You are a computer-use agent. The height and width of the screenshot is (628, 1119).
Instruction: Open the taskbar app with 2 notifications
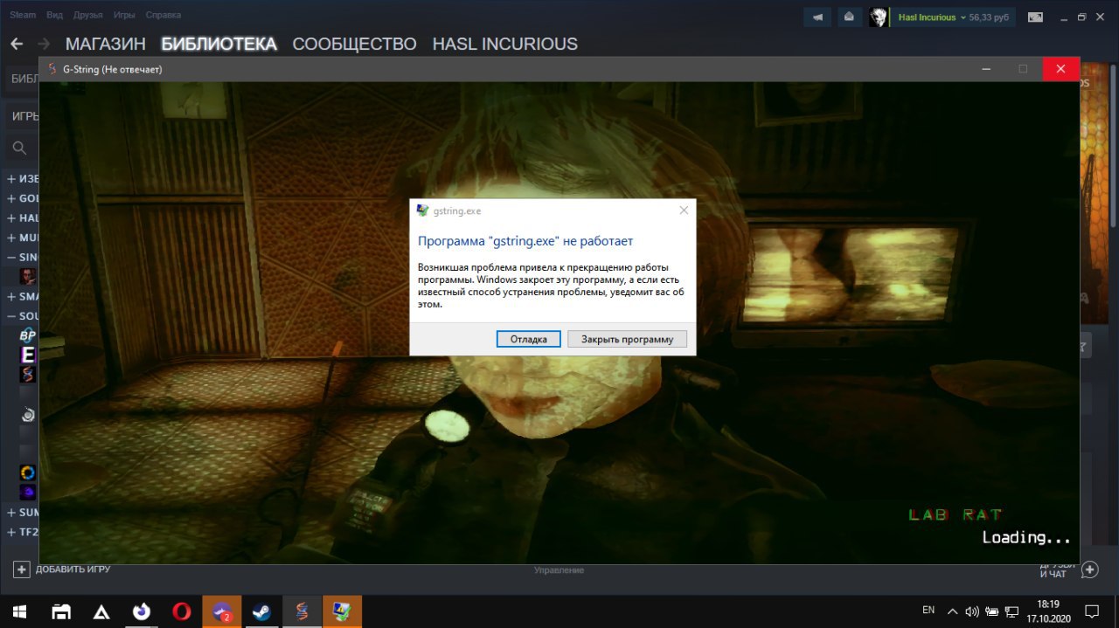coord(222,611)
